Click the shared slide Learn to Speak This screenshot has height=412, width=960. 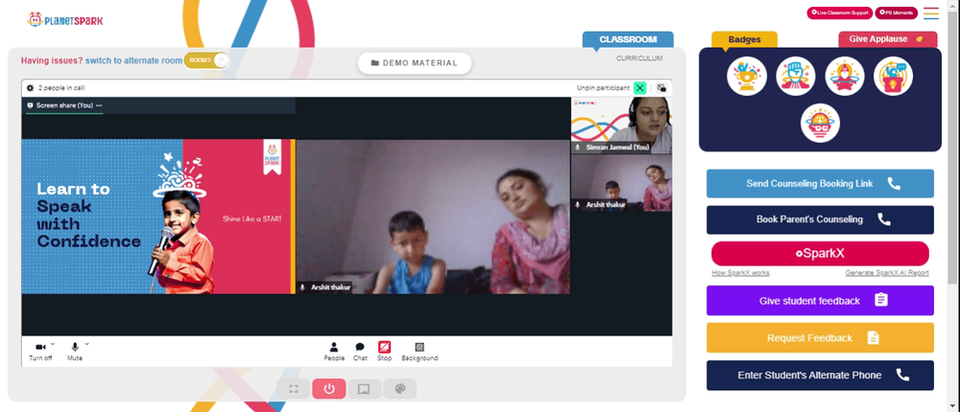[x=158, y=217]
